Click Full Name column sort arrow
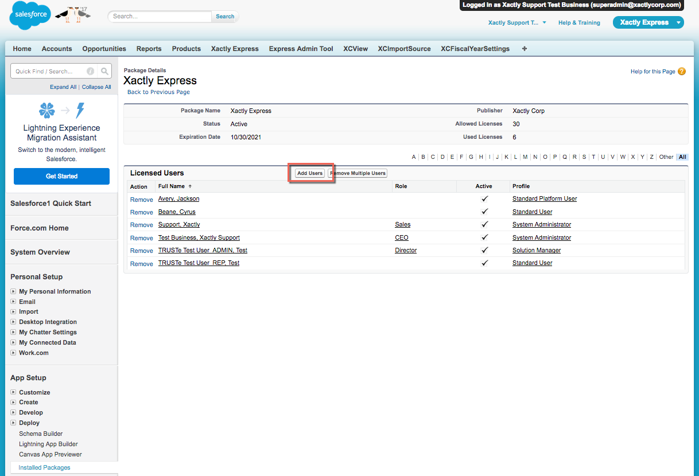This screenshot has height=476, width=699. coord(190,186)
